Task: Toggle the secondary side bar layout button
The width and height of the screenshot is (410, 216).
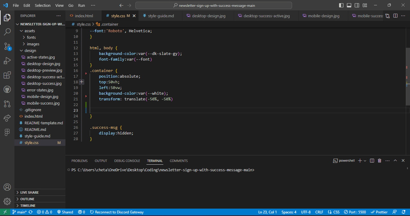Action: pos(357,5)
